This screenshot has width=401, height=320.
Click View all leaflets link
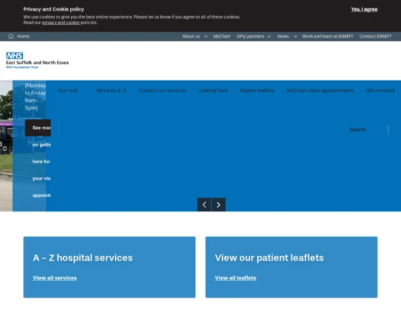tap(235, 278)
